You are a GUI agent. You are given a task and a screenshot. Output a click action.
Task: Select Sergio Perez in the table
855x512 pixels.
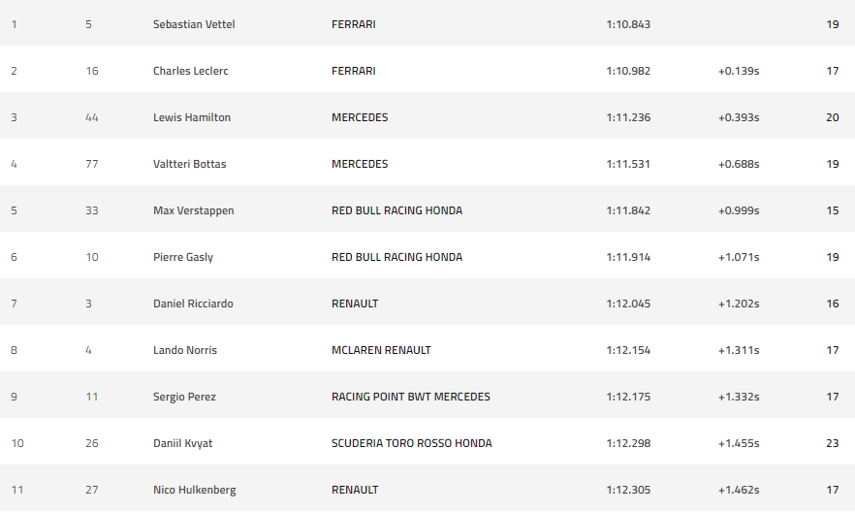pos(184,397)
